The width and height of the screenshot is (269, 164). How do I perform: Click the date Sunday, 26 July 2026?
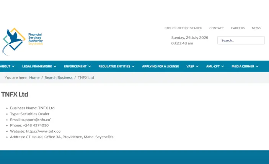click(190, 38)
